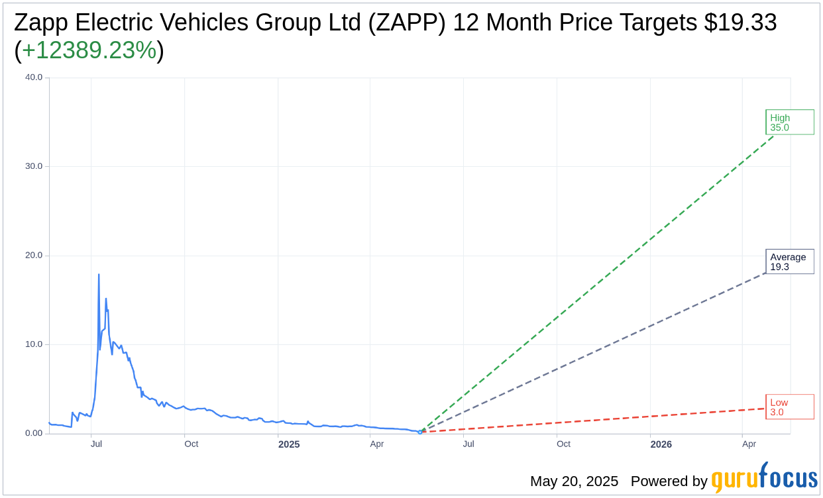This screenshot has height=498, width=823.
Task: Click the 'Powered by' text
Action: point(669,481)
